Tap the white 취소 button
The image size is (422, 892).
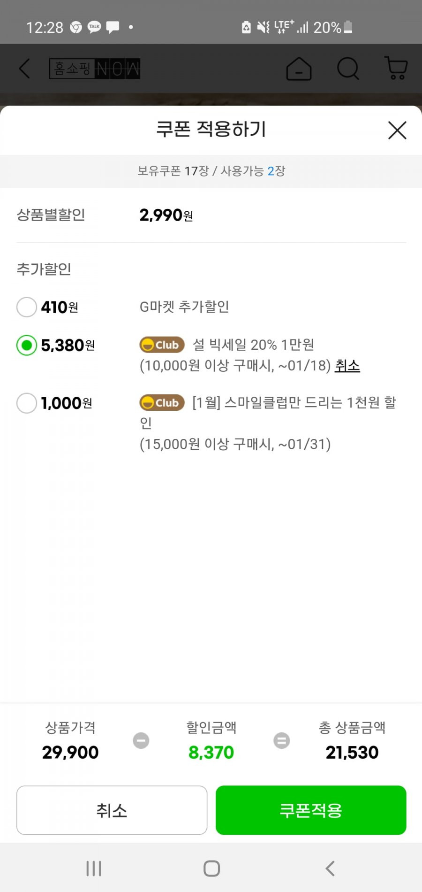pos(112,810)
